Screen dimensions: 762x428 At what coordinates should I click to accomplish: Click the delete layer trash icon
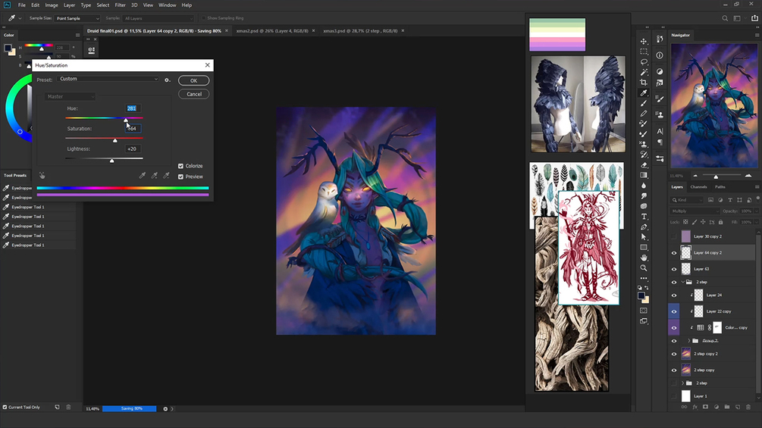[x=748, y=407]
